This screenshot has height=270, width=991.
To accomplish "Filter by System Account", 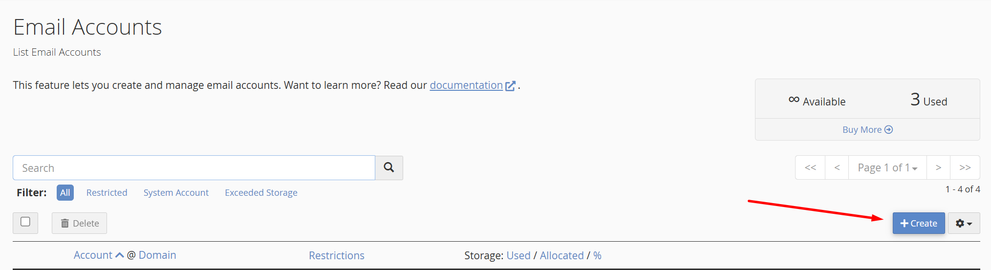I will coord(176,192).
